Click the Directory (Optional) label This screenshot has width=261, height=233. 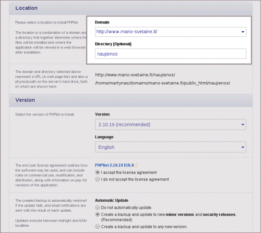tap(113, 44)
